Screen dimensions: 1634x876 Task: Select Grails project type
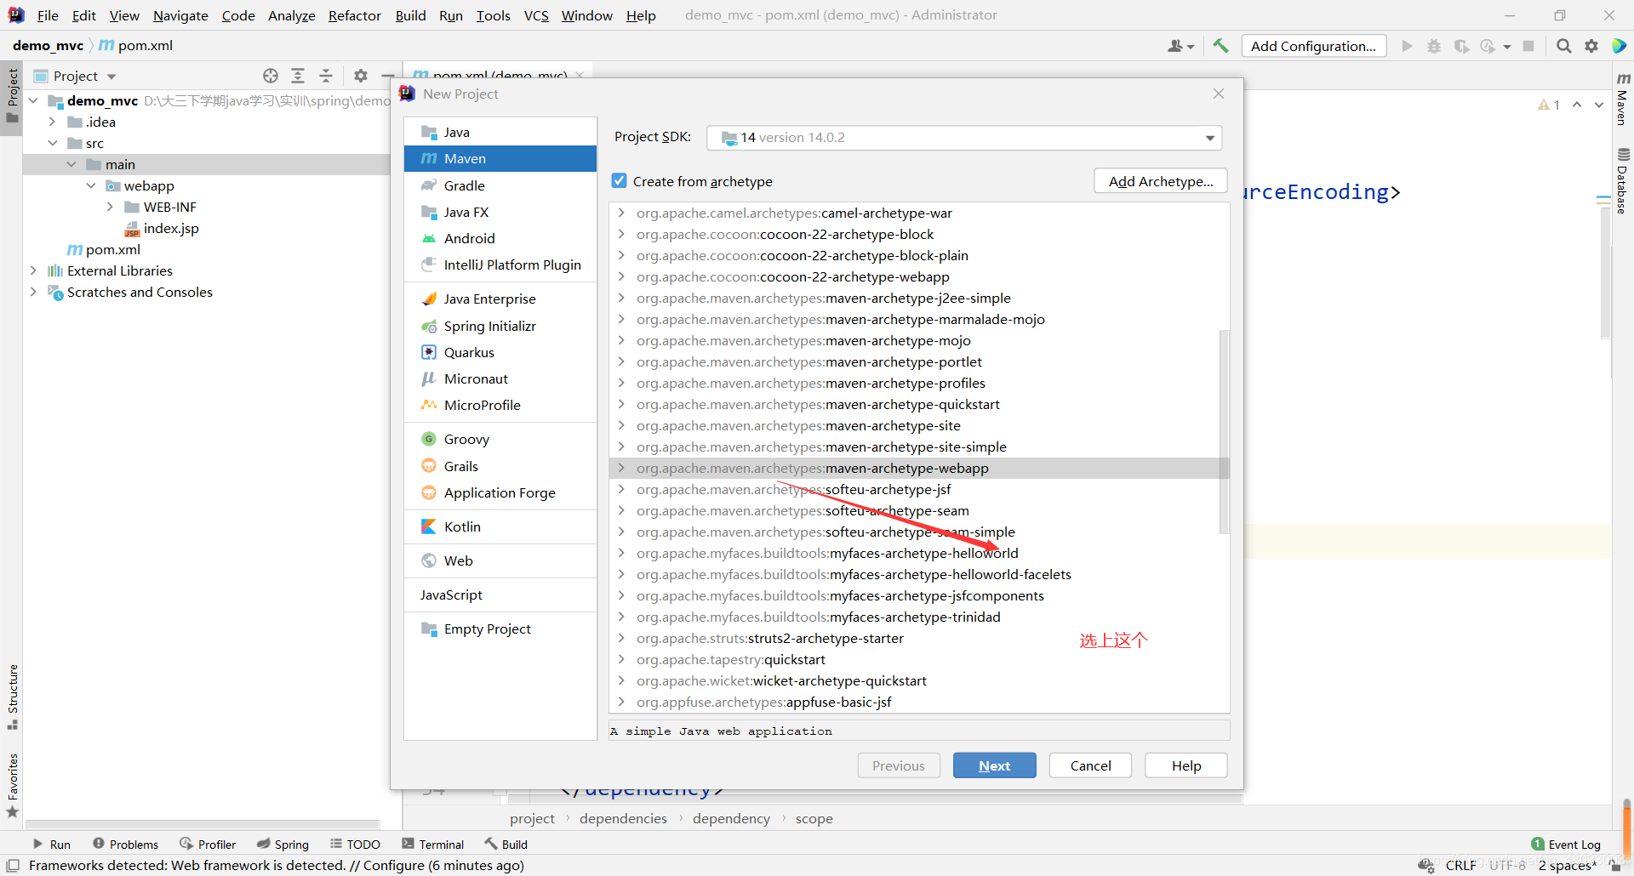[x=500, y=466]
